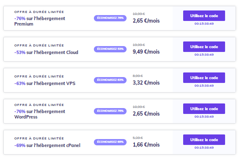241x160 pixels.
Task: Select the 'Économisez 53%' badge on Cloud offer
Action: point(110,49)
